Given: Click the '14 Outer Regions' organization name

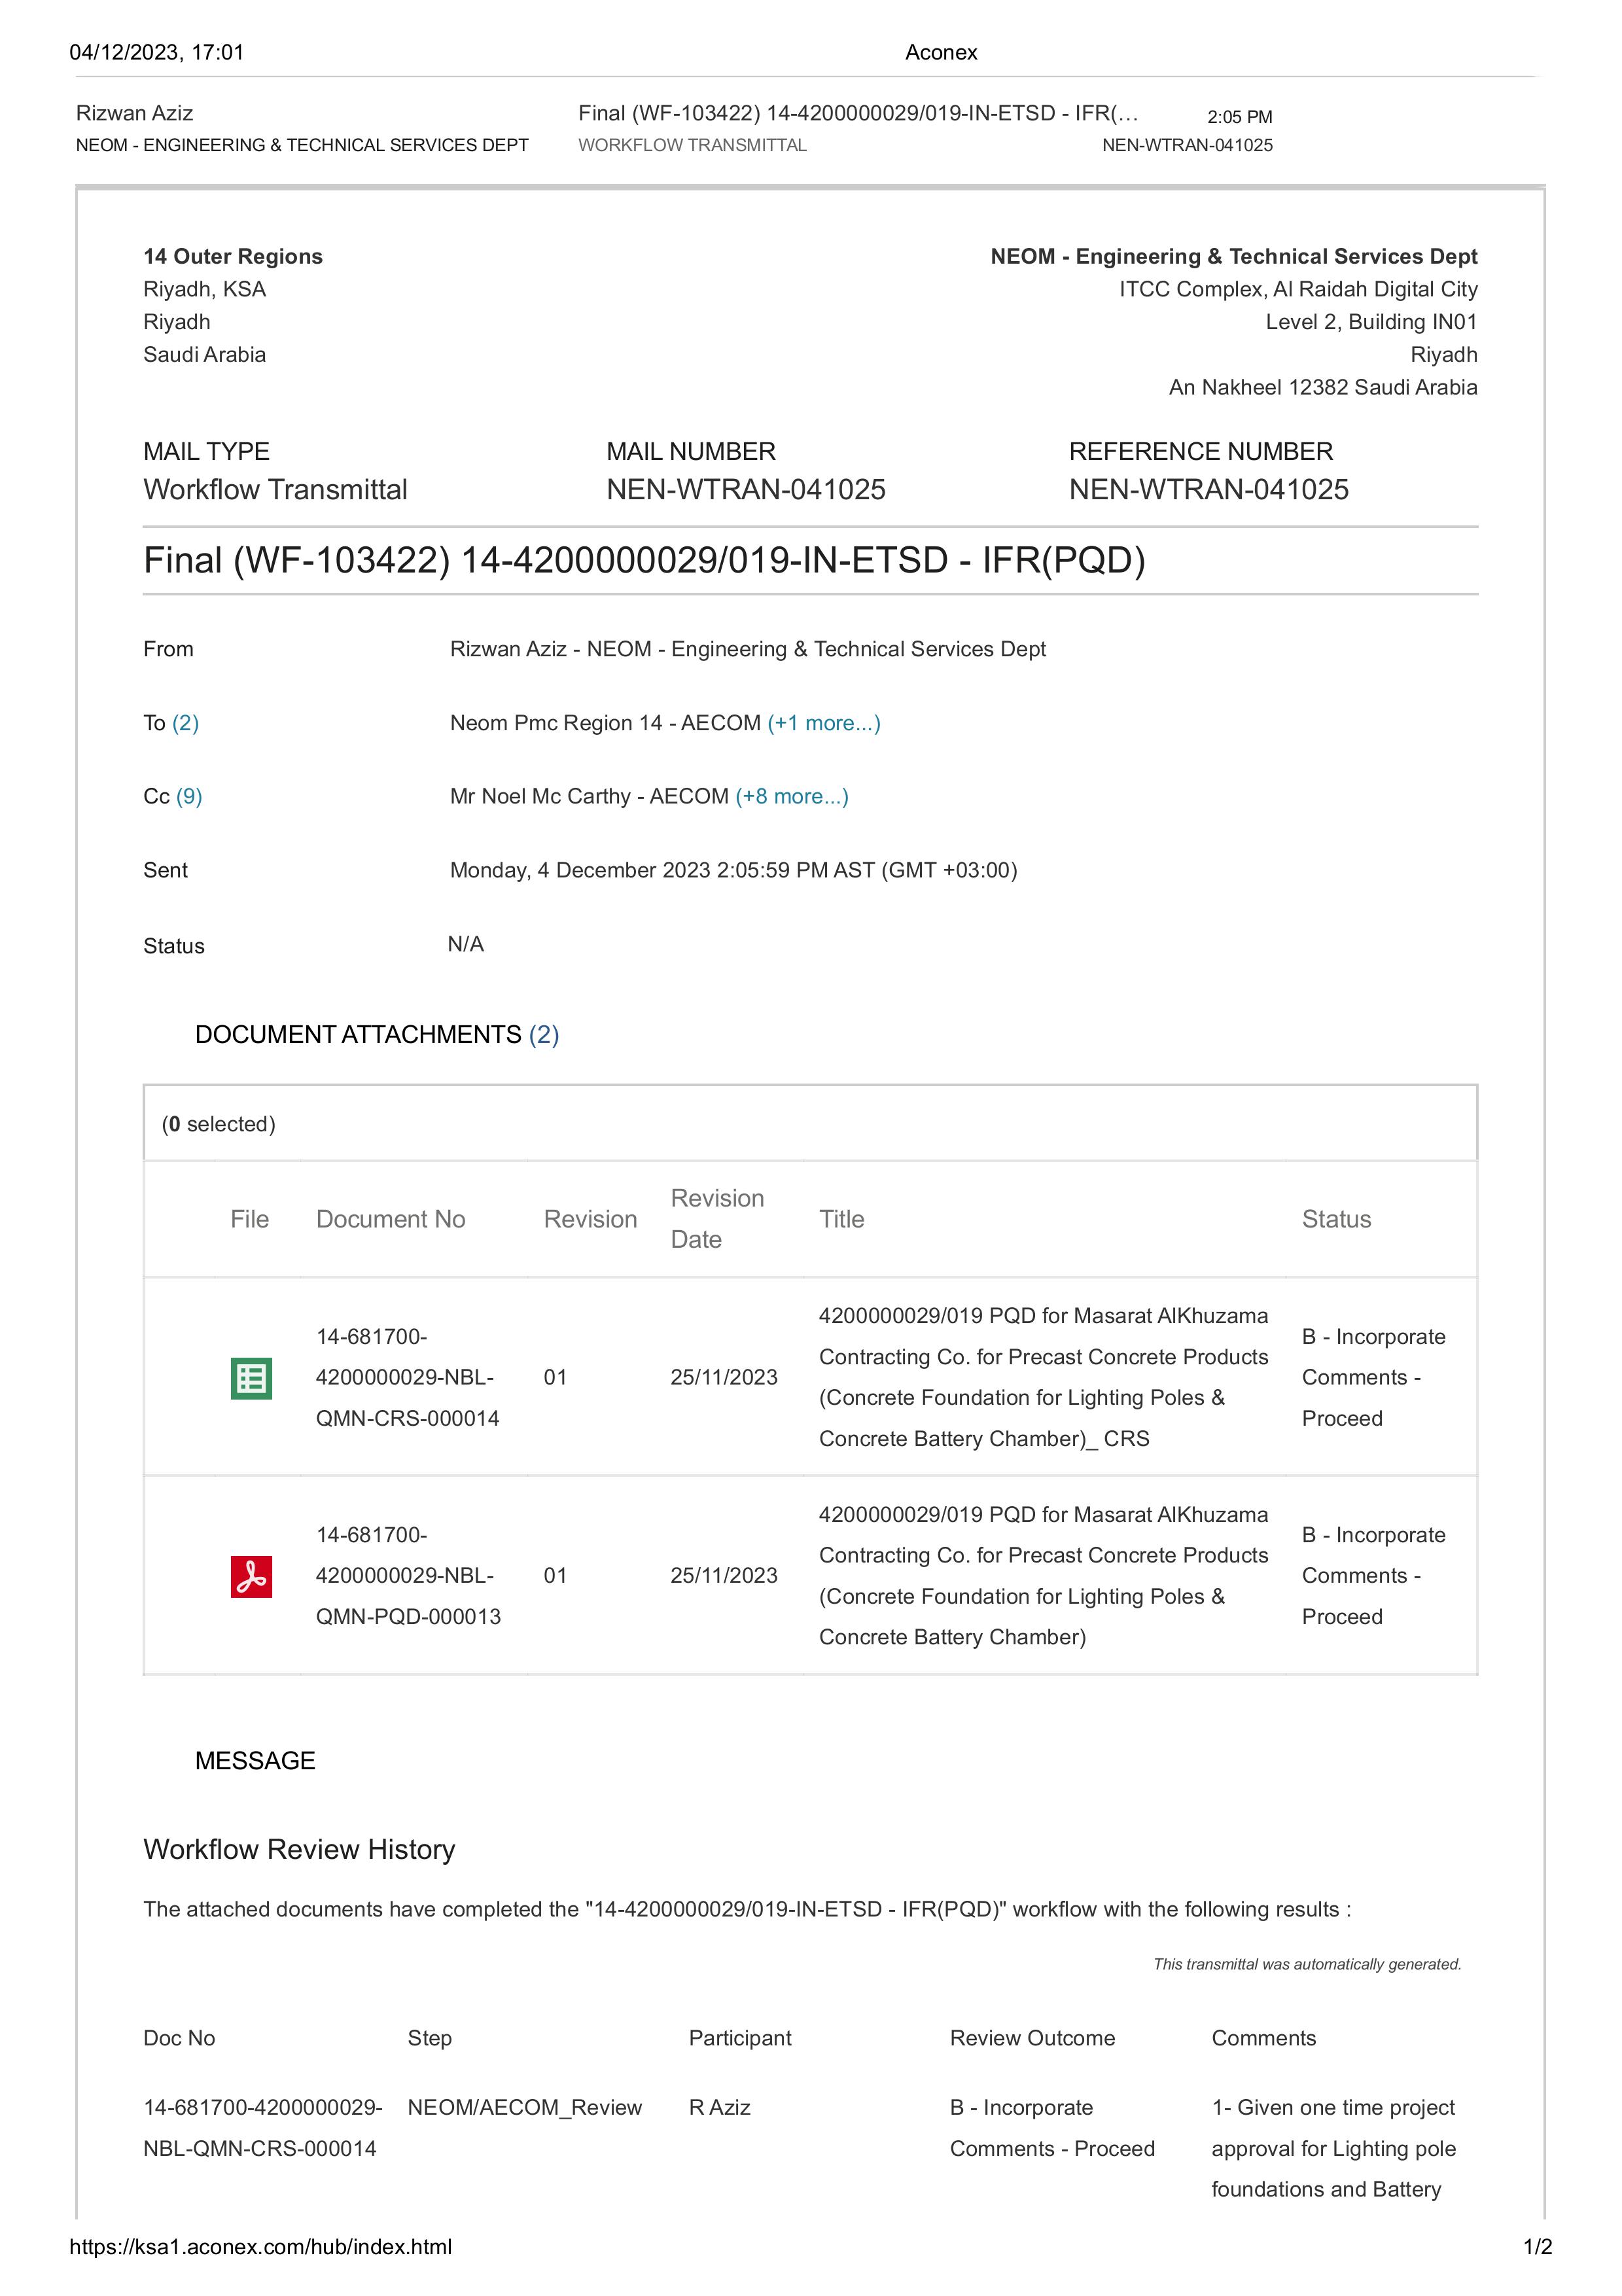Looking at the screenshot, I should point(233,256).
